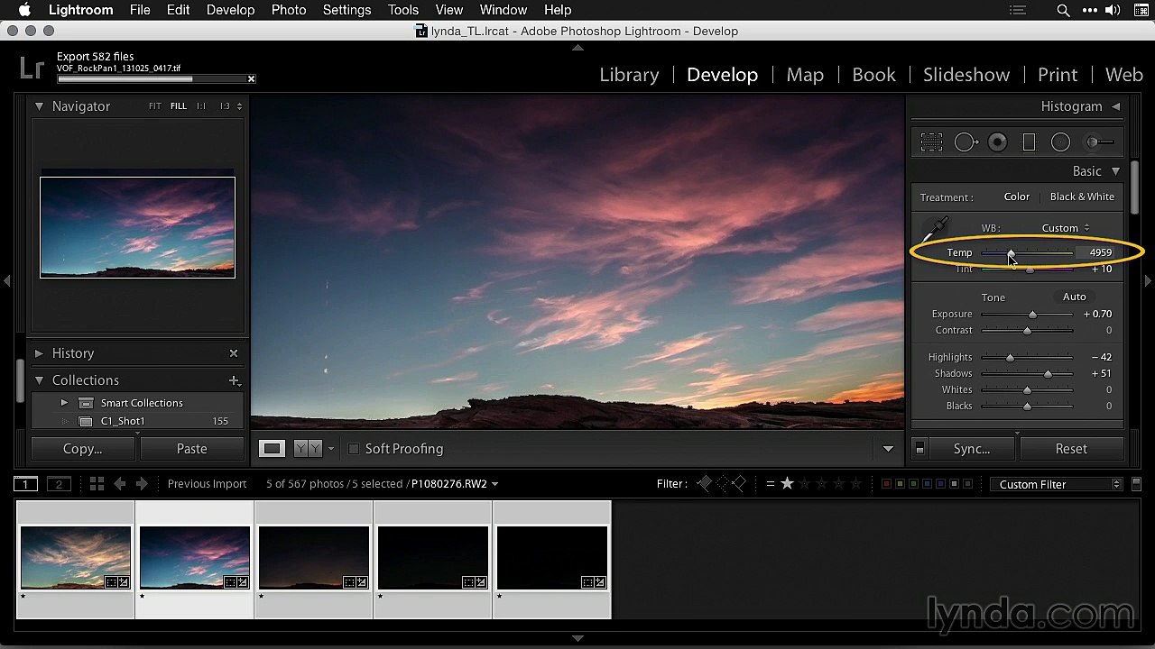Screen dimensions: 1155x649
Task: Click the Reset button
Action: 1071,449
